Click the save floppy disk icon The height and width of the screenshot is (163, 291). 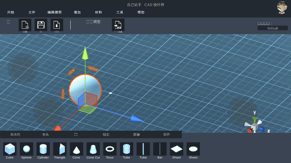[41, 25]
